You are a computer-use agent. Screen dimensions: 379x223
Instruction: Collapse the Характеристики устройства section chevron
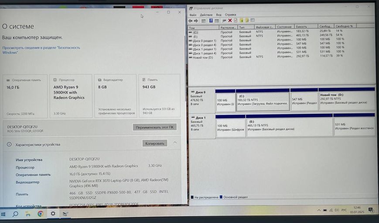pyautogui.click(x=175, y=142)
